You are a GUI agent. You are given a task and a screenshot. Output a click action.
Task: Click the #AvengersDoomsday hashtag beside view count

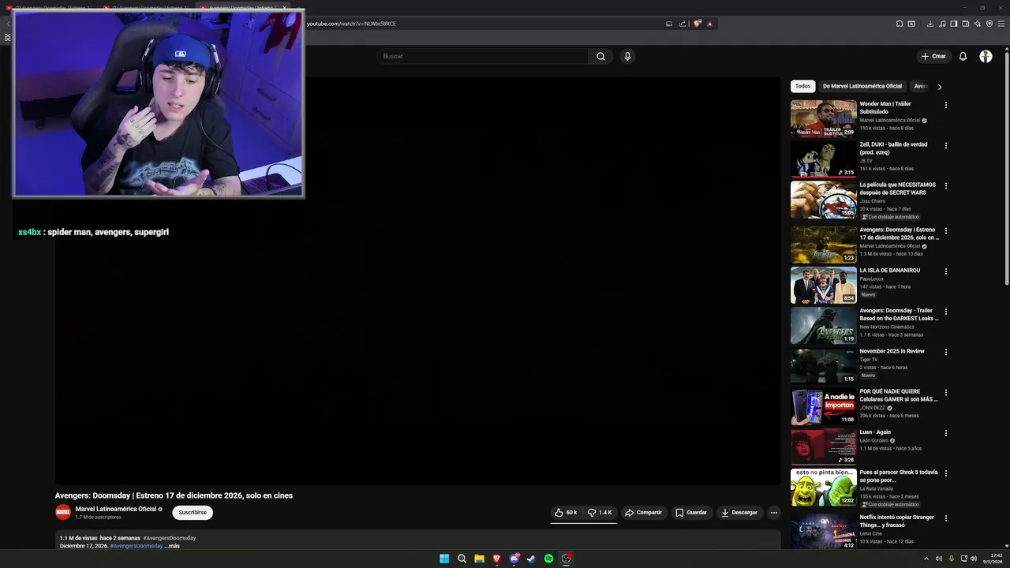pyautogui.click(x=170, y=538)
